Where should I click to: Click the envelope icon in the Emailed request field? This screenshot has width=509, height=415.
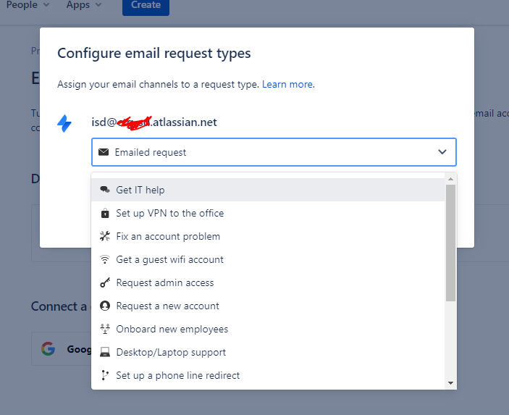pyautogui.click(x=104, y=152)
